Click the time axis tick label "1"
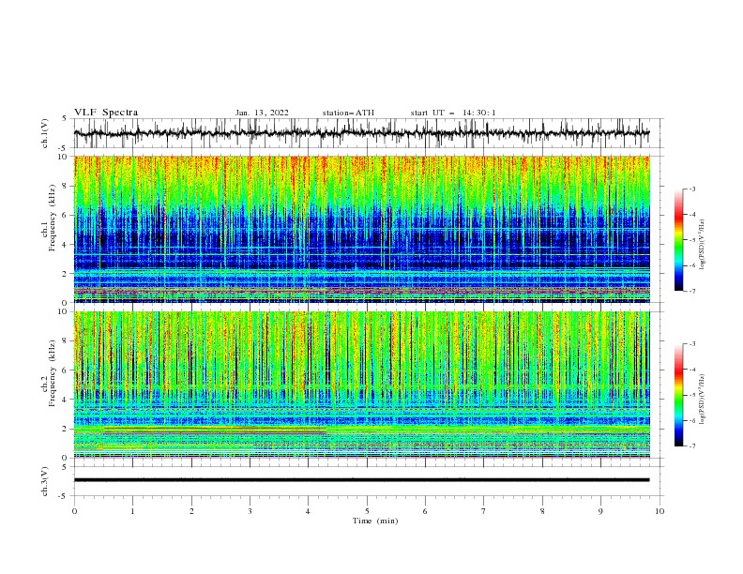Viewport: 743px width, 574px height. pos(132,511)
